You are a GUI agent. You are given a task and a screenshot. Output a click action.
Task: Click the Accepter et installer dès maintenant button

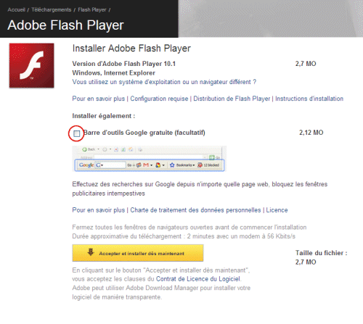pos(138,253)
